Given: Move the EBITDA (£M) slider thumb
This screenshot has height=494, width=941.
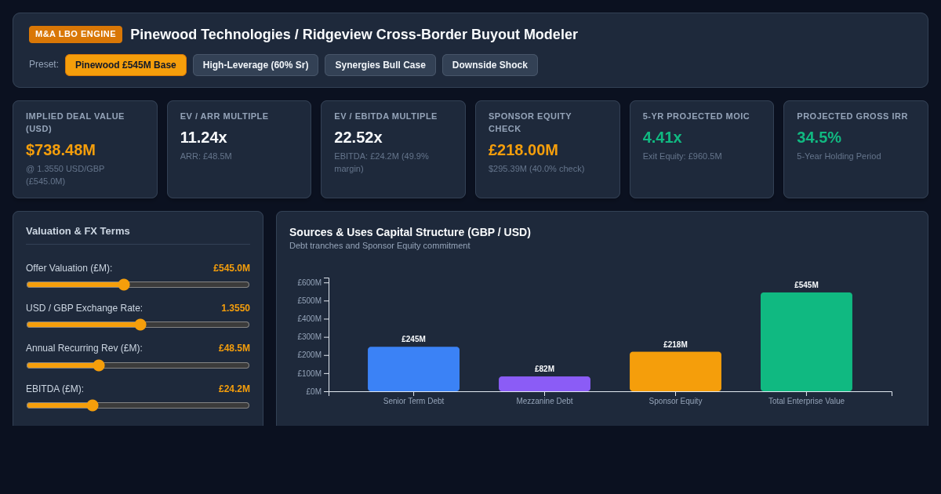Looking at the screenshot, I should click(x=93, y=405).
